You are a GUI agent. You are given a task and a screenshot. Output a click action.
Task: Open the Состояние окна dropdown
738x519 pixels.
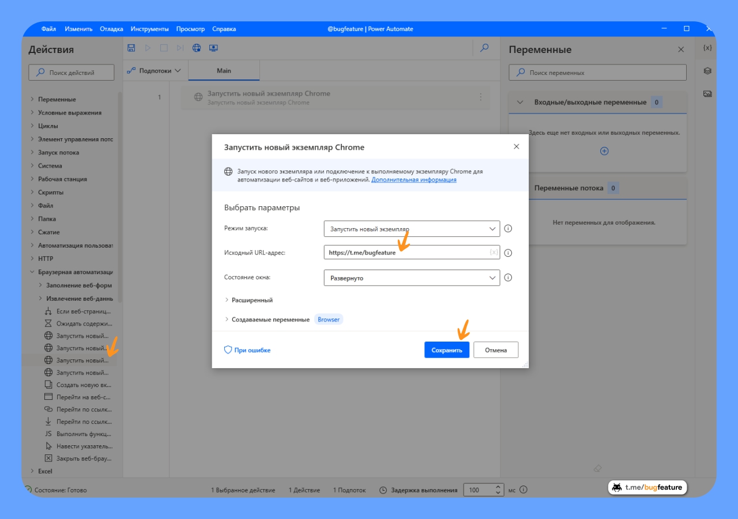tap(412, 278)
